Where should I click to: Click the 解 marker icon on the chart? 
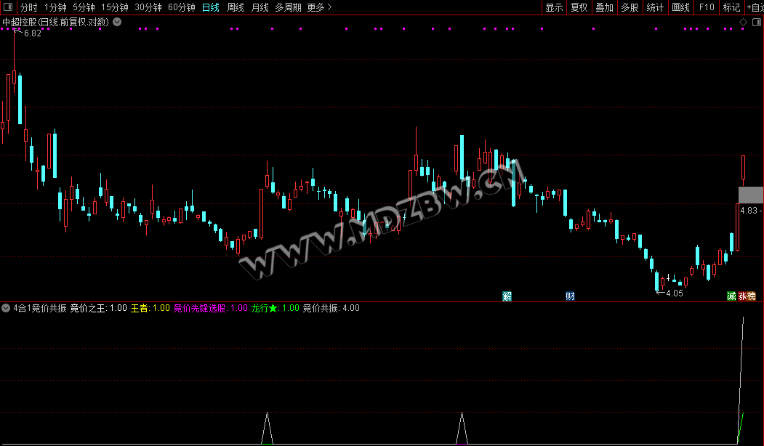507,296
